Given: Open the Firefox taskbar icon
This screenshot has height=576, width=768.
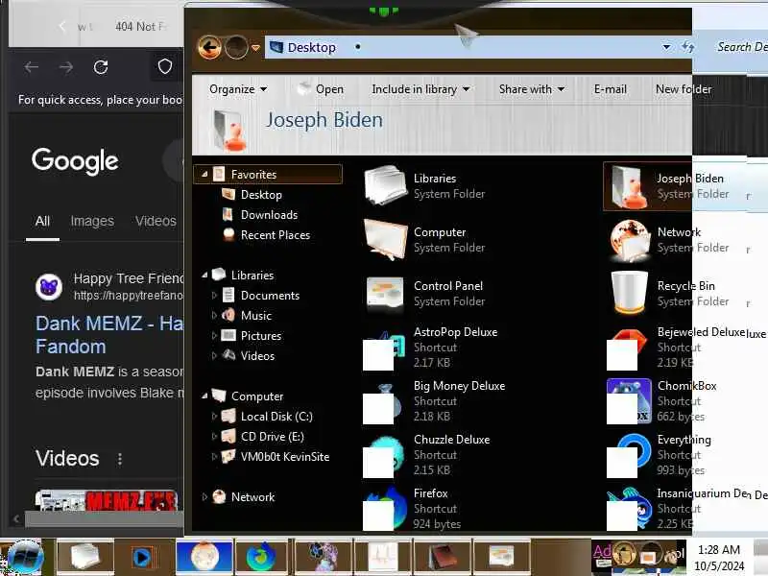Looking at the screenshot, I should (260, 557).
